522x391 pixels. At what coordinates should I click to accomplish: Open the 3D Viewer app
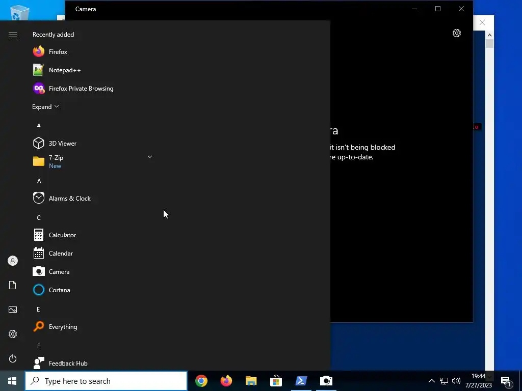[93, 143]
